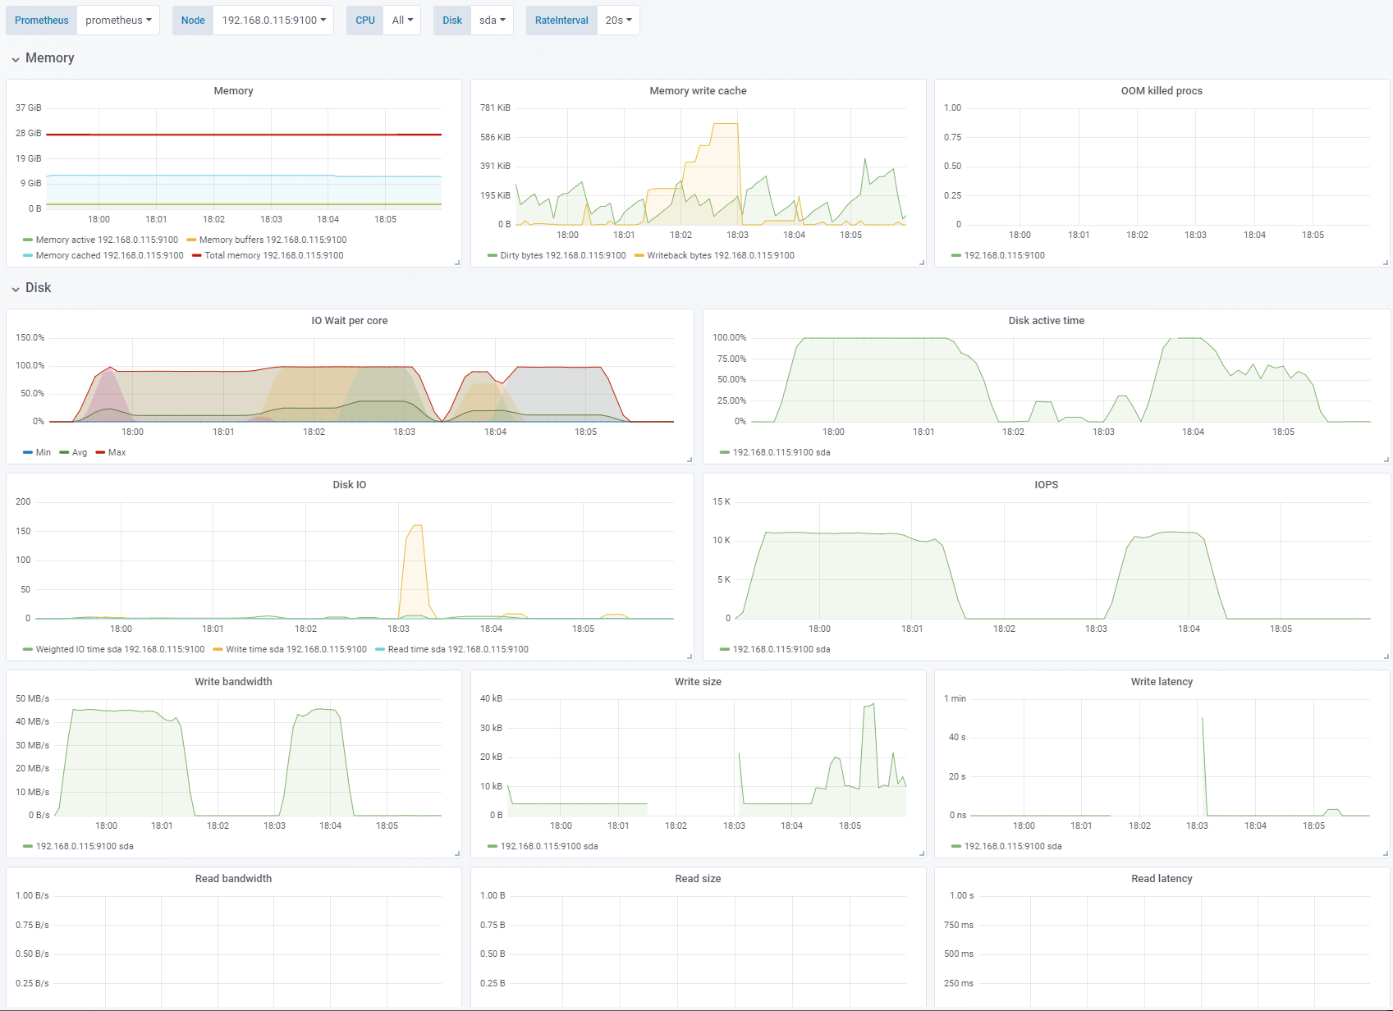Click the yellow write time spike in Disk IO

click(x=416, y=570)
